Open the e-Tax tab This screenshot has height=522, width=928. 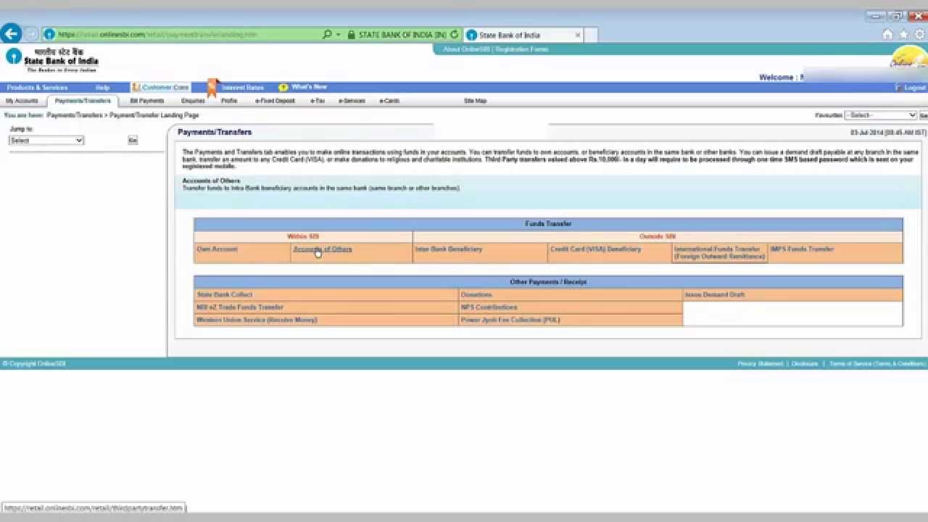[x=318, y=101]
